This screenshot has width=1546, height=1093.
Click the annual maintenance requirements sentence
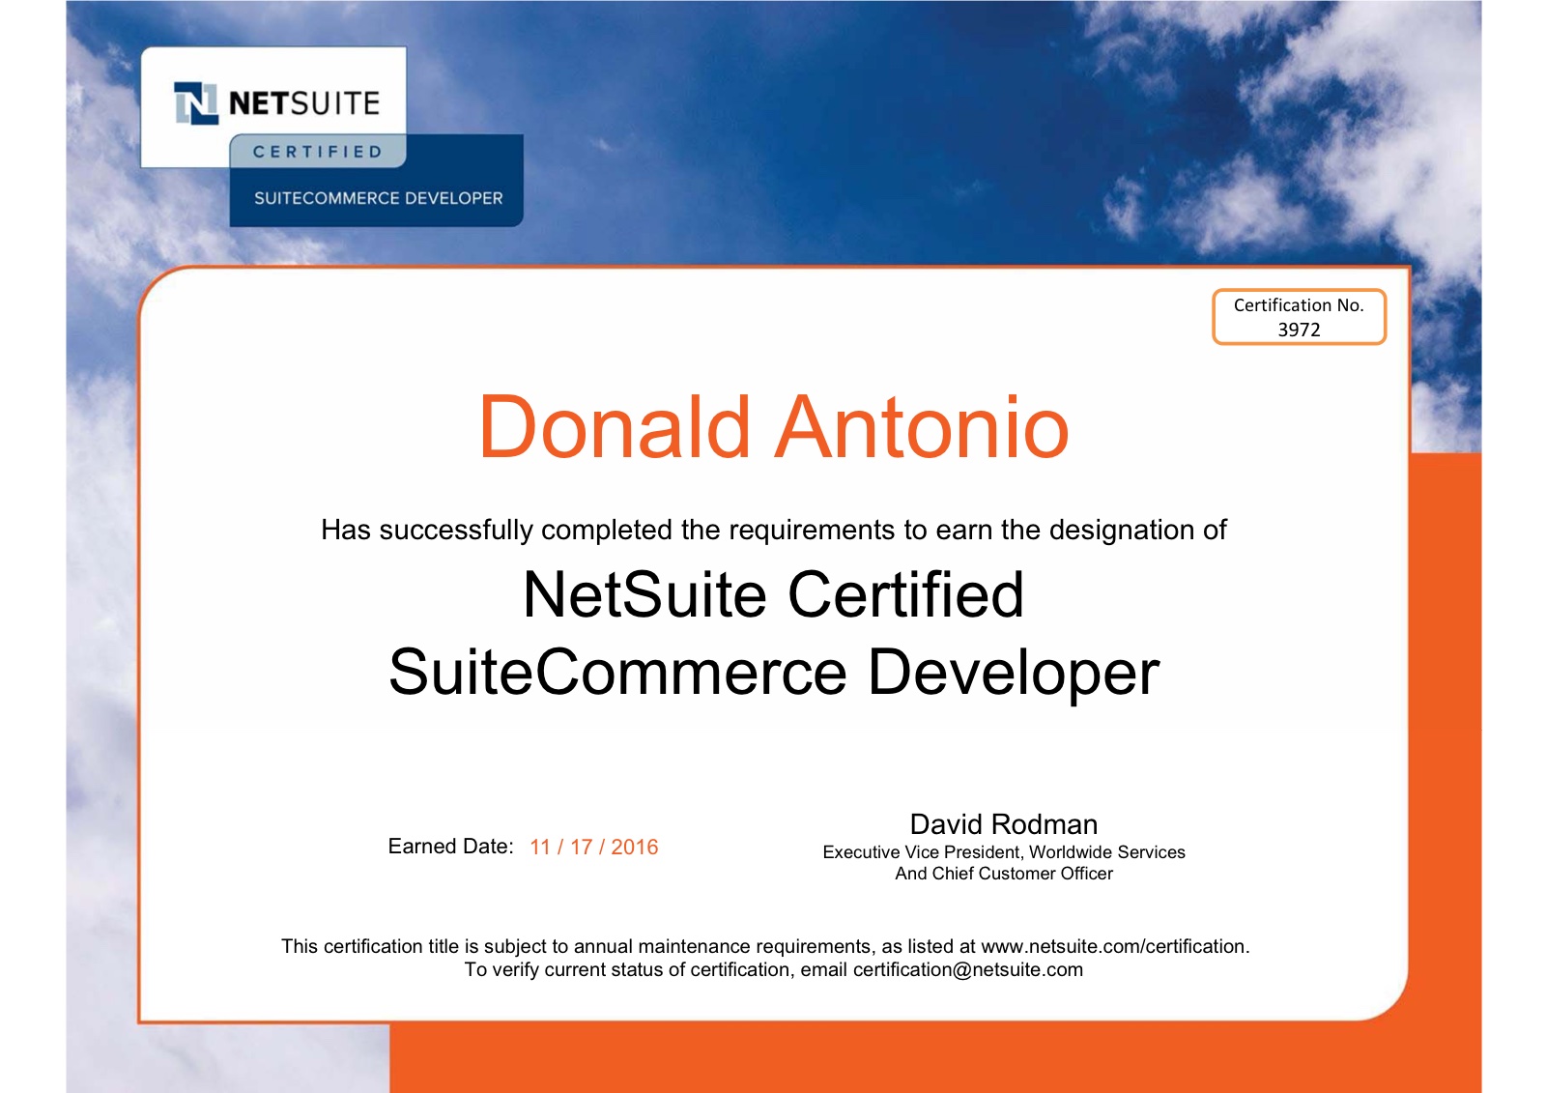point(765,946)
